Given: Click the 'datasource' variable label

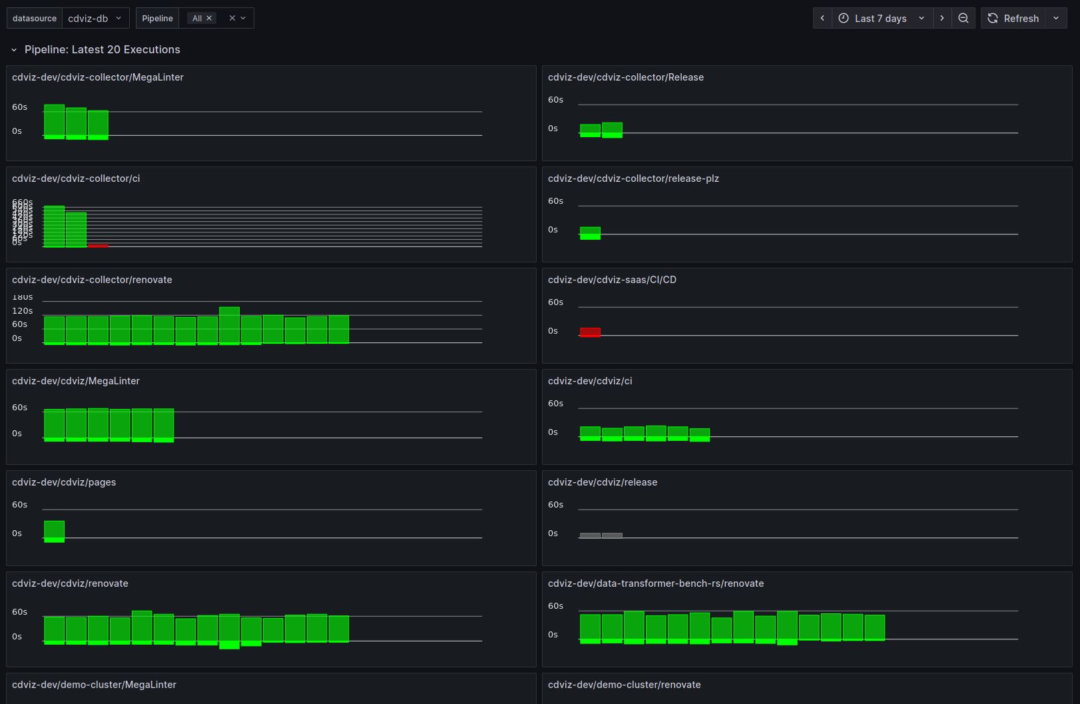Looking at the screenshot, I should click(35, 19).
